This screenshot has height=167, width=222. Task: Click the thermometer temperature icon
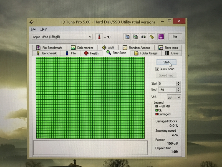click(x=99, y=37)
